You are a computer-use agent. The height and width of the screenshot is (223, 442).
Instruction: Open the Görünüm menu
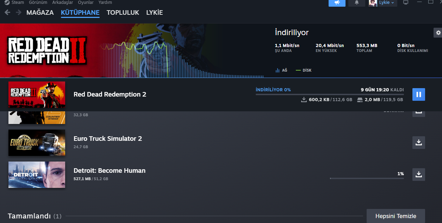[x=38, y=2]
